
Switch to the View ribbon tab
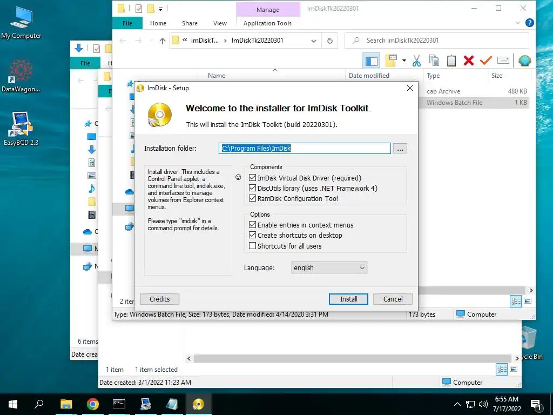220,23
